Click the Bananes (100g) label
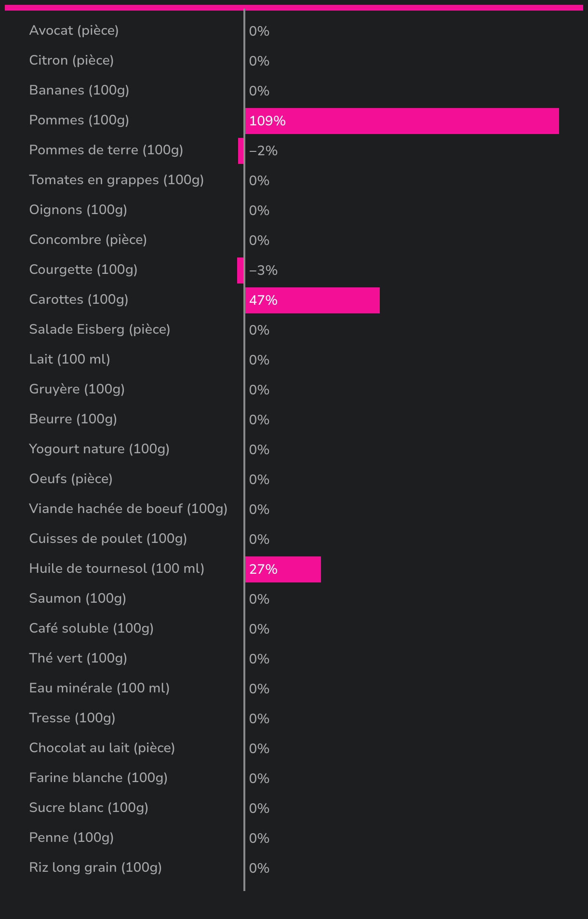Viewport: 588px width, 919px height. [79, 90]
